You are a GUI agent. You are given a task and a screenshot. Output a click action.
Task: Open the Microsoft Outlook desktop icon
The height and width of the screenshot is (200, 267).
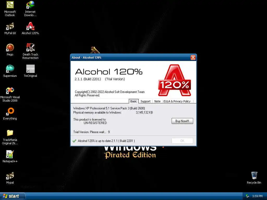tap(10, 9)
